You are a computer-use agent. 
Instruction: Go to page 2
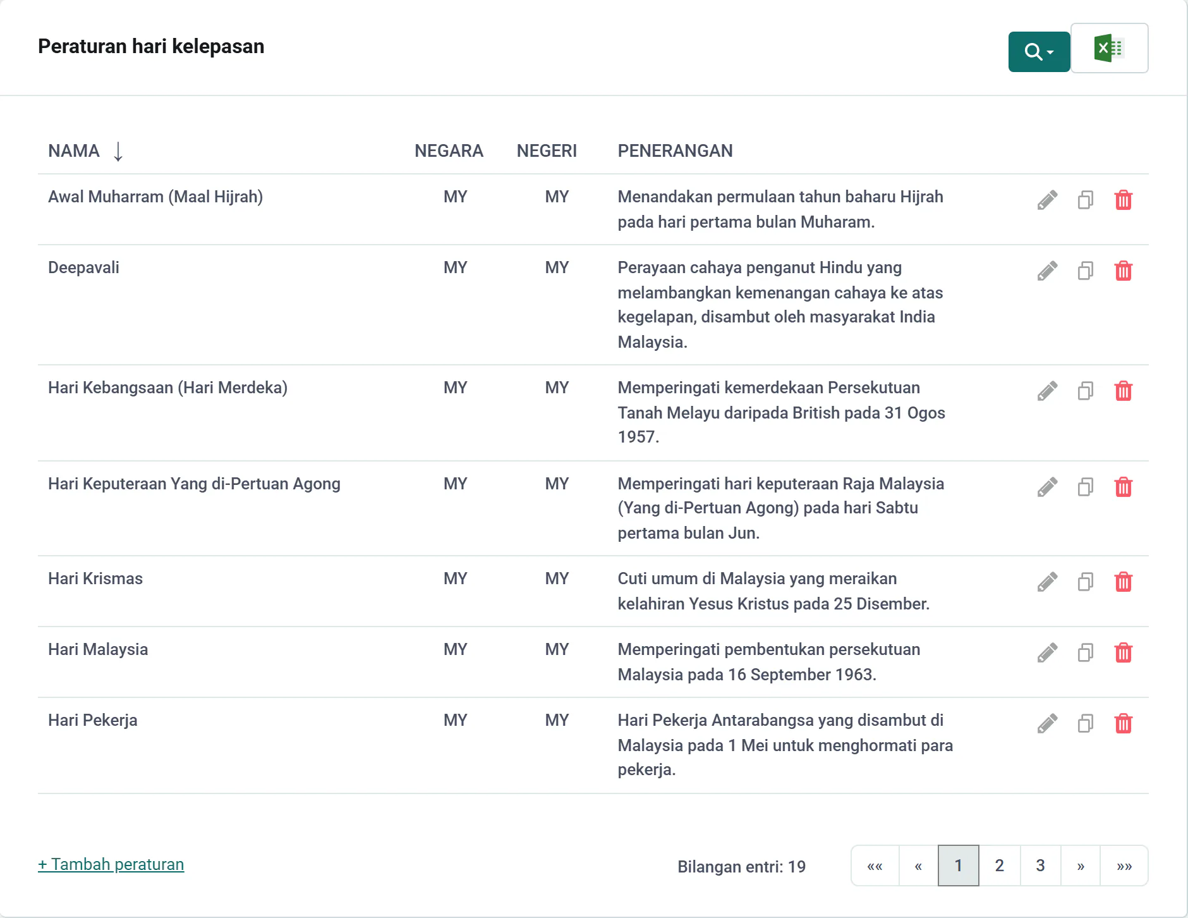[x=1000, y=866]
